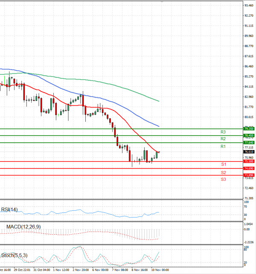Viewport: 256px width, 274px height.
Task: Click the 2 Nov 20:00 time label
Action: (81, 270)
